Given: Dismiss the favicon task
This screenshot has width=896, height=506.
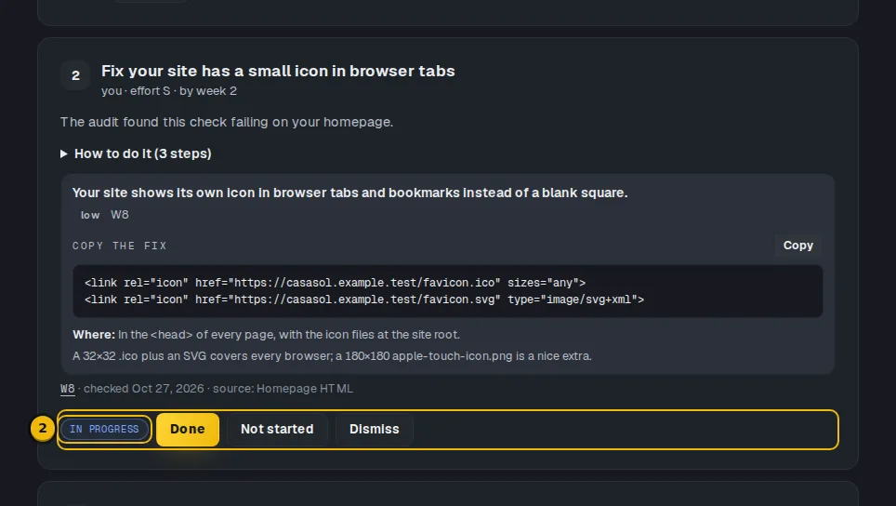Looking at the screenshot, I should coord(375,430).
